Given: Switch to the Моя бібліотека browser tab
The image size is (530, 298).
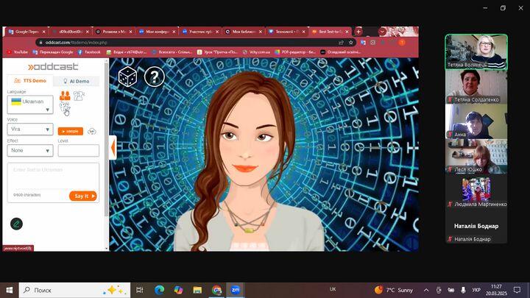Looking at the screenshot, I should pyautogui.click(x=244, y=32).
